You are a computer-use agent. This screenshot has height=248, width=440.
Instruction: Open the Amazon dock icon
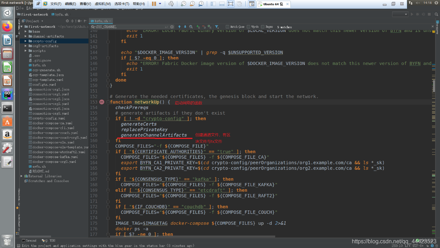[7, 135]
